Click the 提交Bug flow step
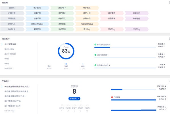The image size is (170, 114). [87, 29]
